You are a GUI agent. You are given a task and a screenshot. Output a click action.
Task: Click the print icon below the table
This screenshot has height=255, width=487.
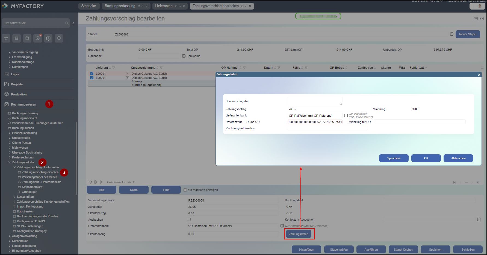pyautogui.click(x=95, y=182)
